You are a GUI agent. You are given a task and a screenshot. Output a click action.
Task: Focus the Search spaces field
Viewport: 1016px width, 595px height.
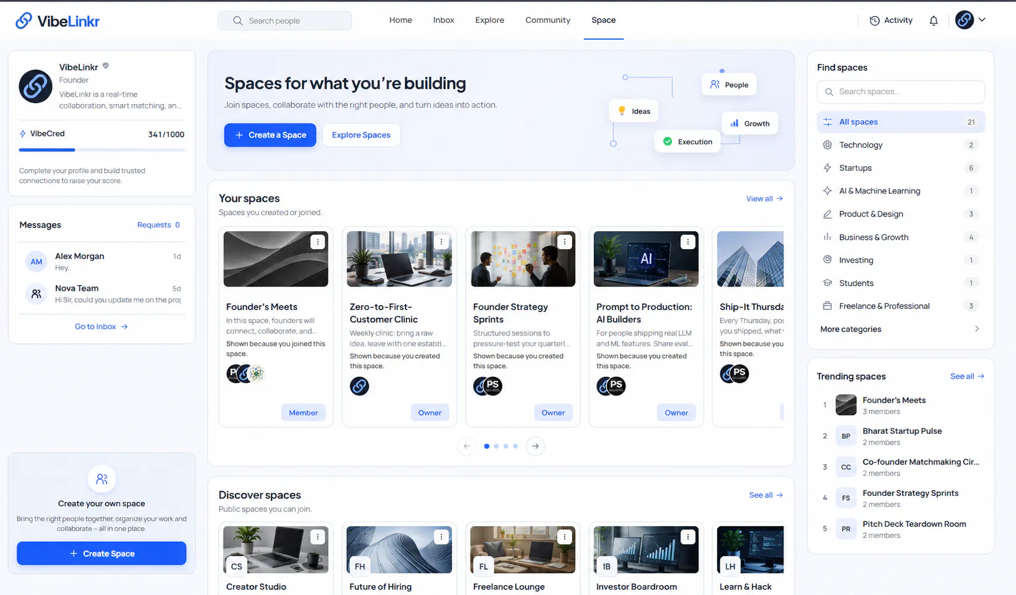coord(901,92)
